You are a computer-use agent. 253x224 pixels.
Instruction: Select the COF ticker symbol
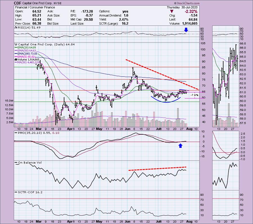click(x=18, y=3)
